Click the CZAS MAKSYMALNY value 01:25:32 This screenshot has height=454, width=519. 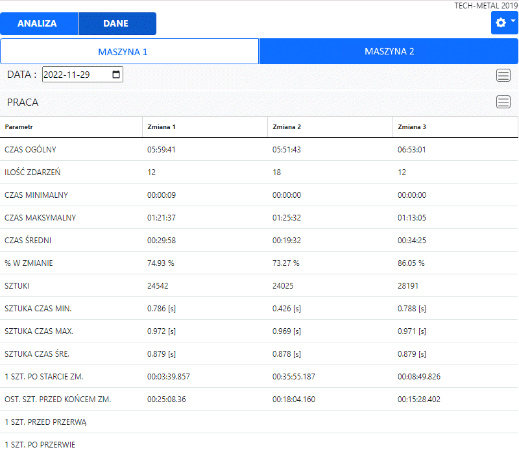(x=286, y=218)
